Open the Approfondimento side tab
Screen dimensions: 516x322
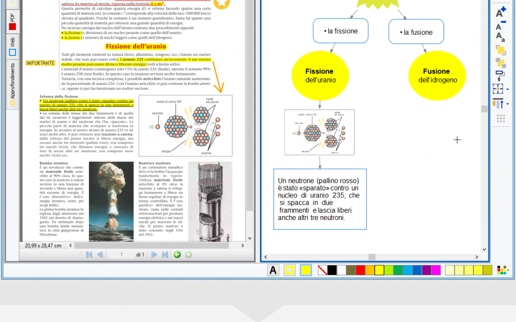click(12, 83)
